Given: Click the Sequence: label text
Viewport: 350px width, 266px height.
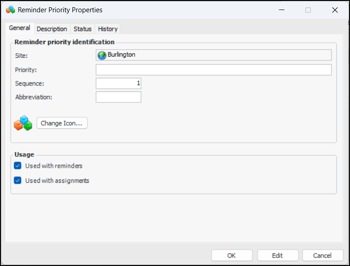Looking at the screenshot, I should click(30, 84).
